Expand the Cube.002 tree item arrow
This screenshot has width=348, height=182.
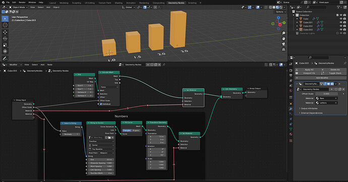(x=297, y=26)
